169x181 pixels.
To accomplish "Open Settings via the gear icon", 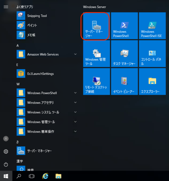I will tap(6, 151).
